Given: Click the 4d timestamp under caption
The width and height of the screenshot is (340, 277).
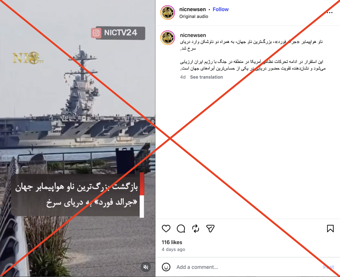Looking at the screenshot, I should (x=183, y=77).
